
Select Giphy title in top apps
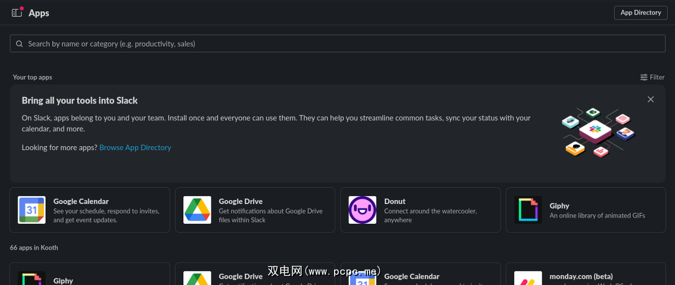pyautogui.click(x=559, y=206)
